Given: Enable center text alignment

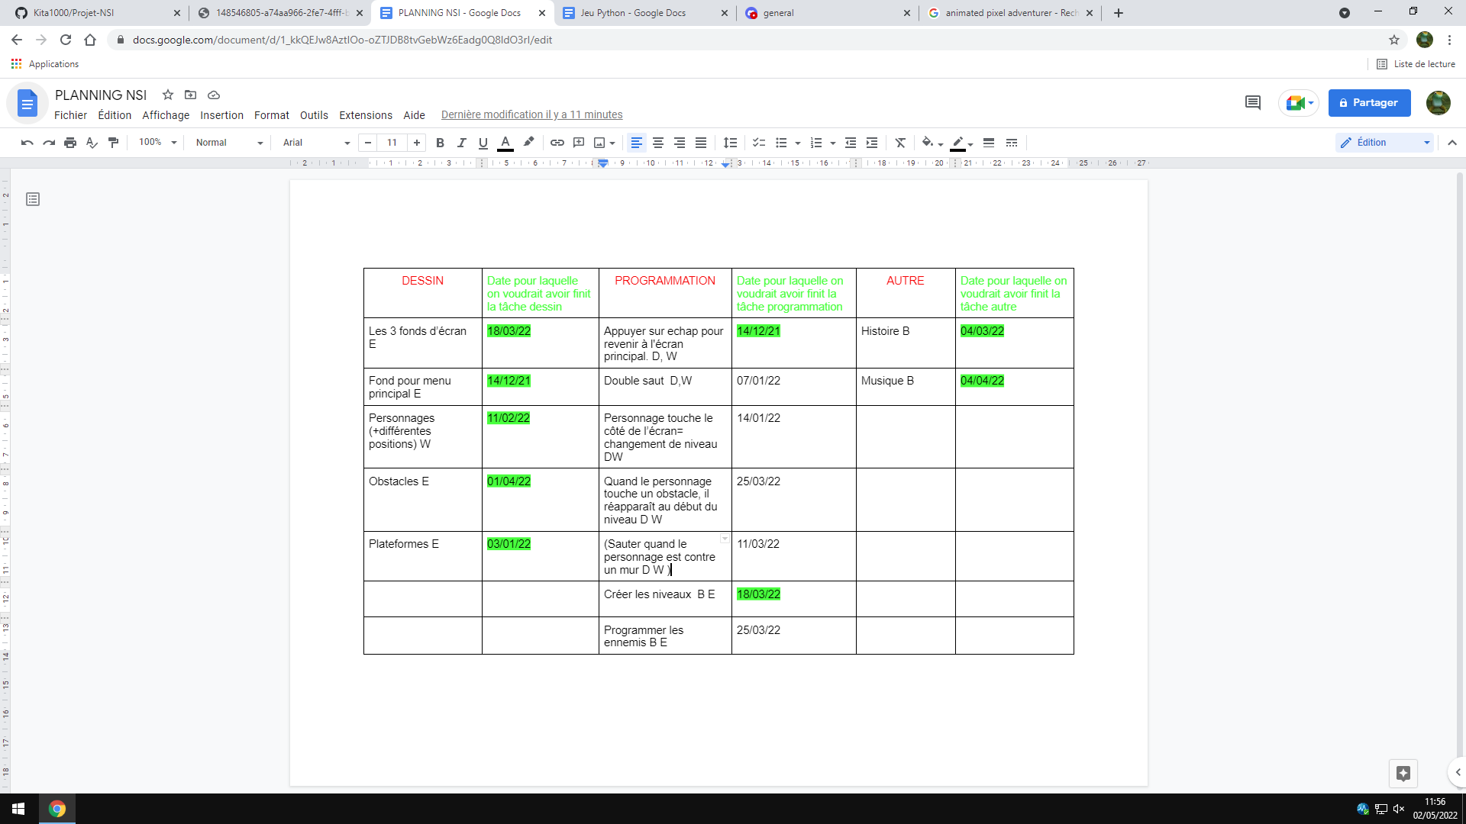Looking at the screenshot, I should (657, 143).
